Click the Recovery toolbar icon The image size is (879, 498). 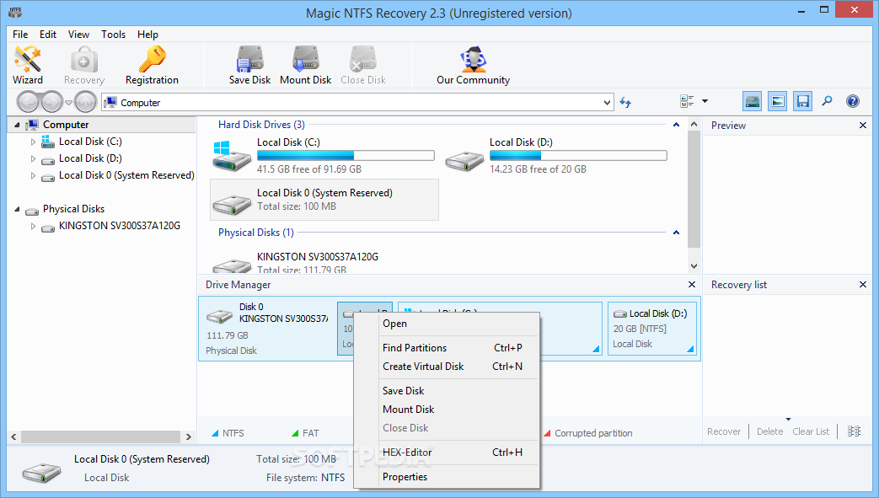[84, 65]
